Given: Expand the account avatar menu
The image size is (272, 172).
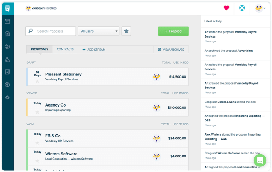Looking at the screenshot, I should (260, 8).
